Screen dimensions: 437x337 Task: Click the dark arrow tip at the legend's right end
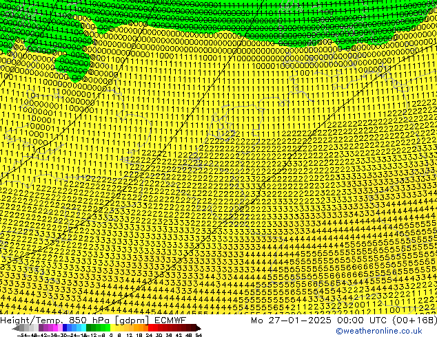pos(199,328)
